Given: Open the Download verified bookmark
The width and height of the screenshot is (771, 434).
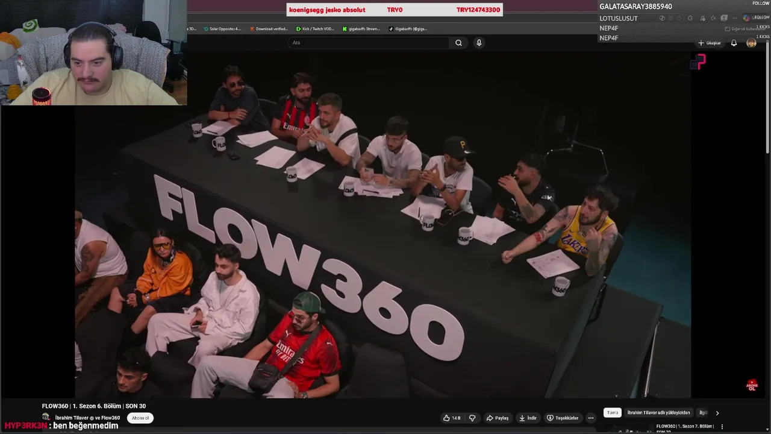Looking at the screenshot, I should coord(268,28).
